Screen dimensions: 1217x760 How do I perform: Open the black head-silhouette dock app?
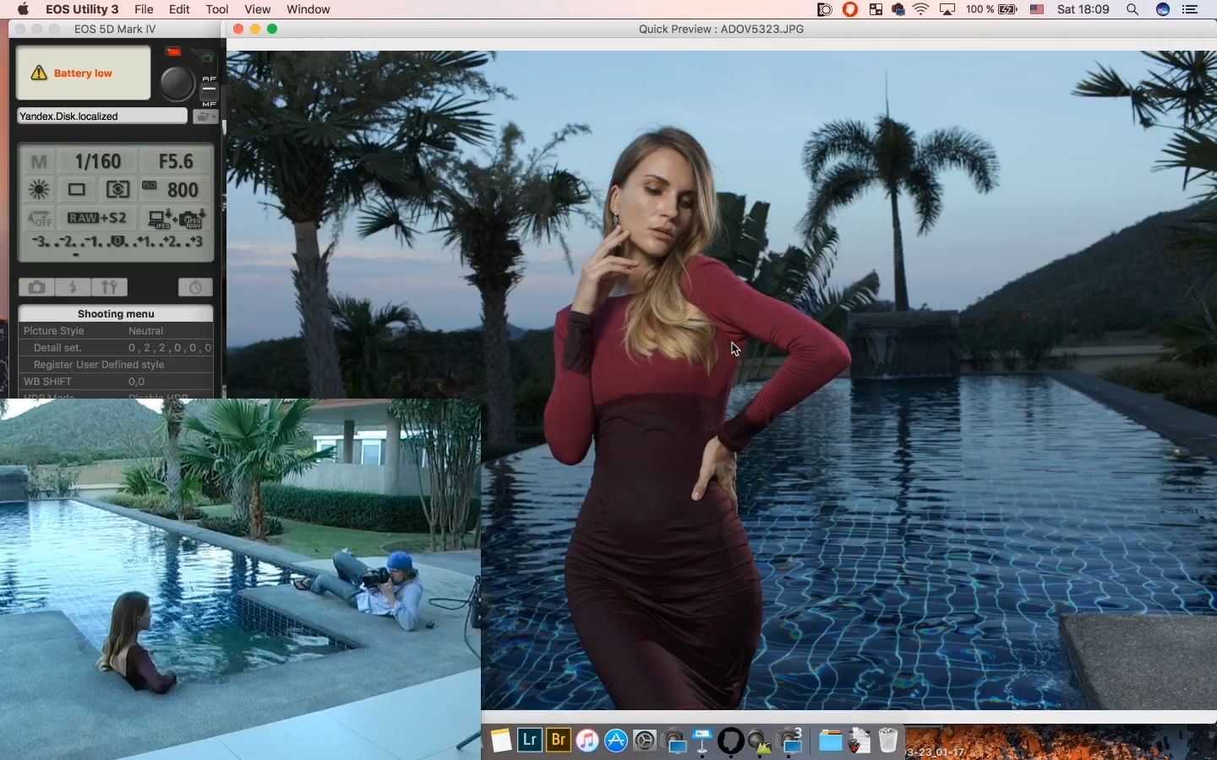point(731,741)
